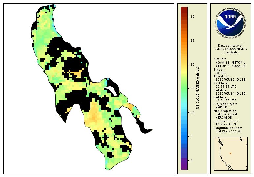Click the 'Latitude bounds:' label

226,121
